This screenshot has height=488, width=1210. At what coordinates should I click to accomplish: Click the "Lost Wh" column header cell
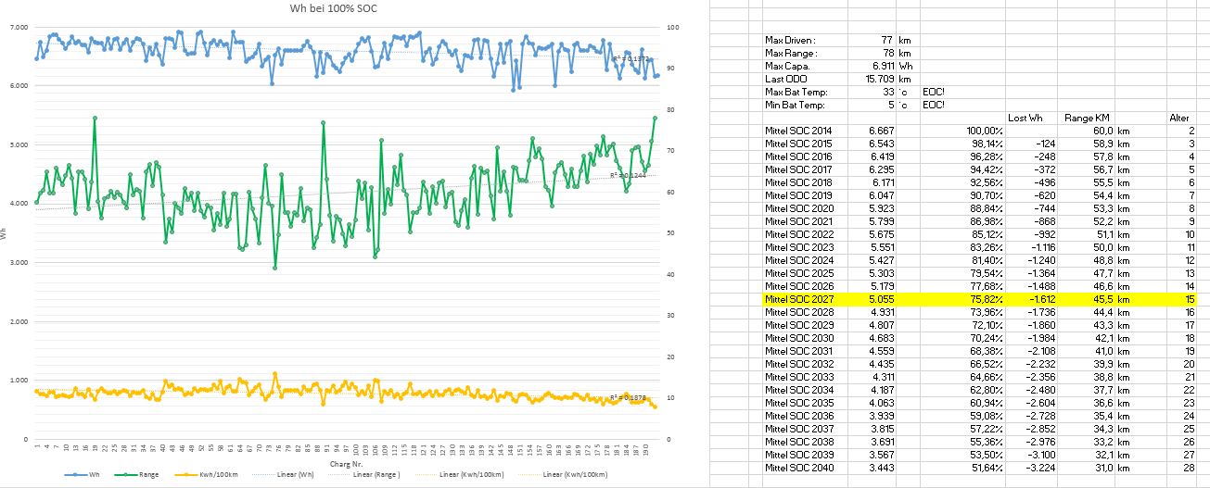1025,119
